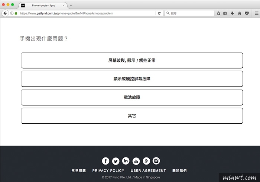Click the green secure padlock icon
The height and width of the screenshot is (182, 260).
tap(16, 13)
